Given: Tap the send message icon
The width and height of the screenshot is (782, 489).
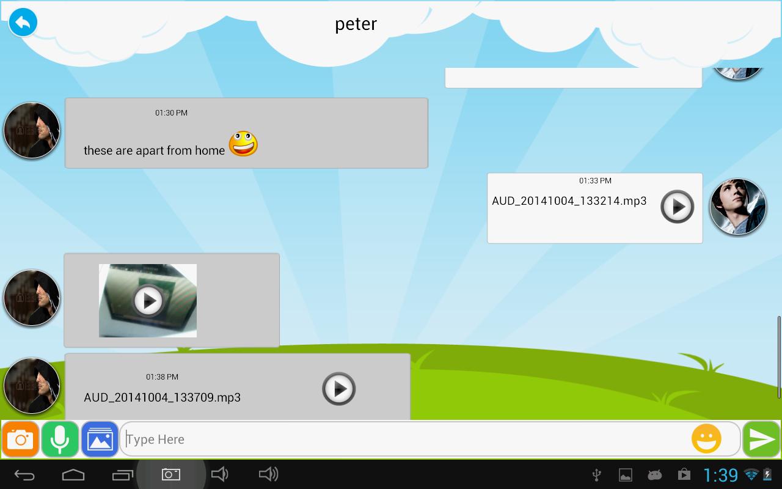Looking at the screenshot, I should (x=761, y=439).
